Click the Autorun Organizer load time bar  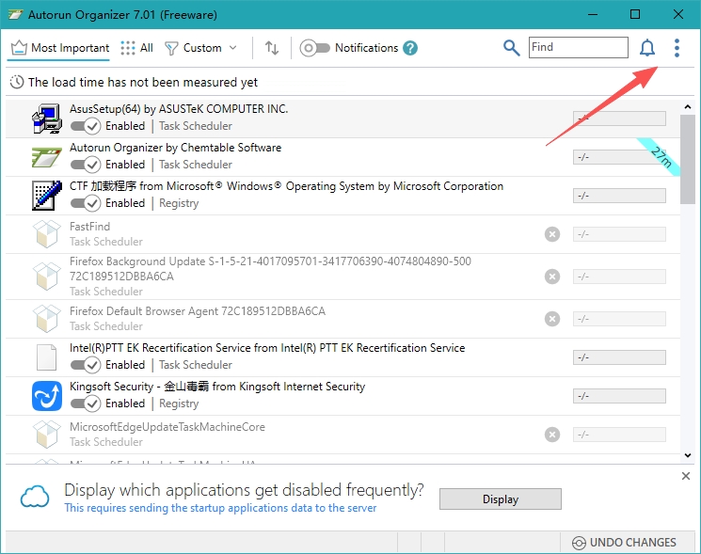619,157
